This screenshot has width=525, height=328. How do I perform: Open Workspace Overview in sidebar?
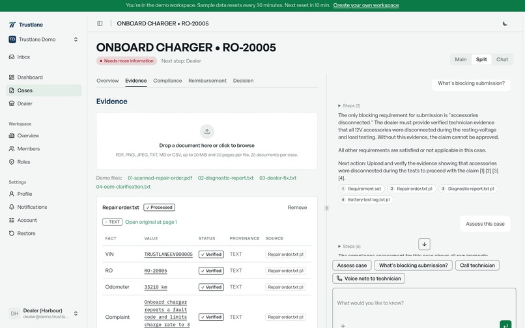(44, 135)
